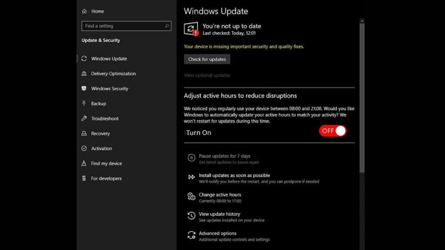Click the Find my device icon
The image size is (445, 250).
(x=84, y=163)
